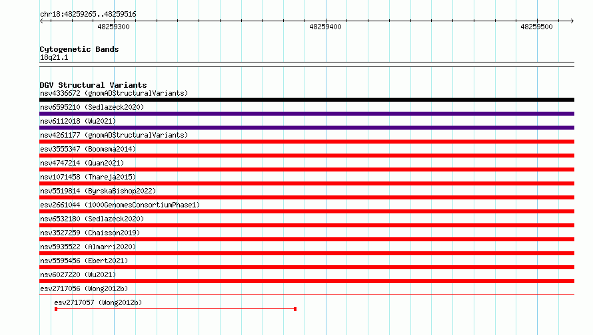Click ruler position 48259300
Viewport: 593px width, 335px height.
(x=113, y=27)
